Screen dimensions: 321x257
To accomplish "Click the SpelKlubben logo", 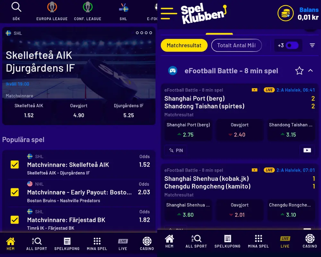I will click(x=204, y=13).
